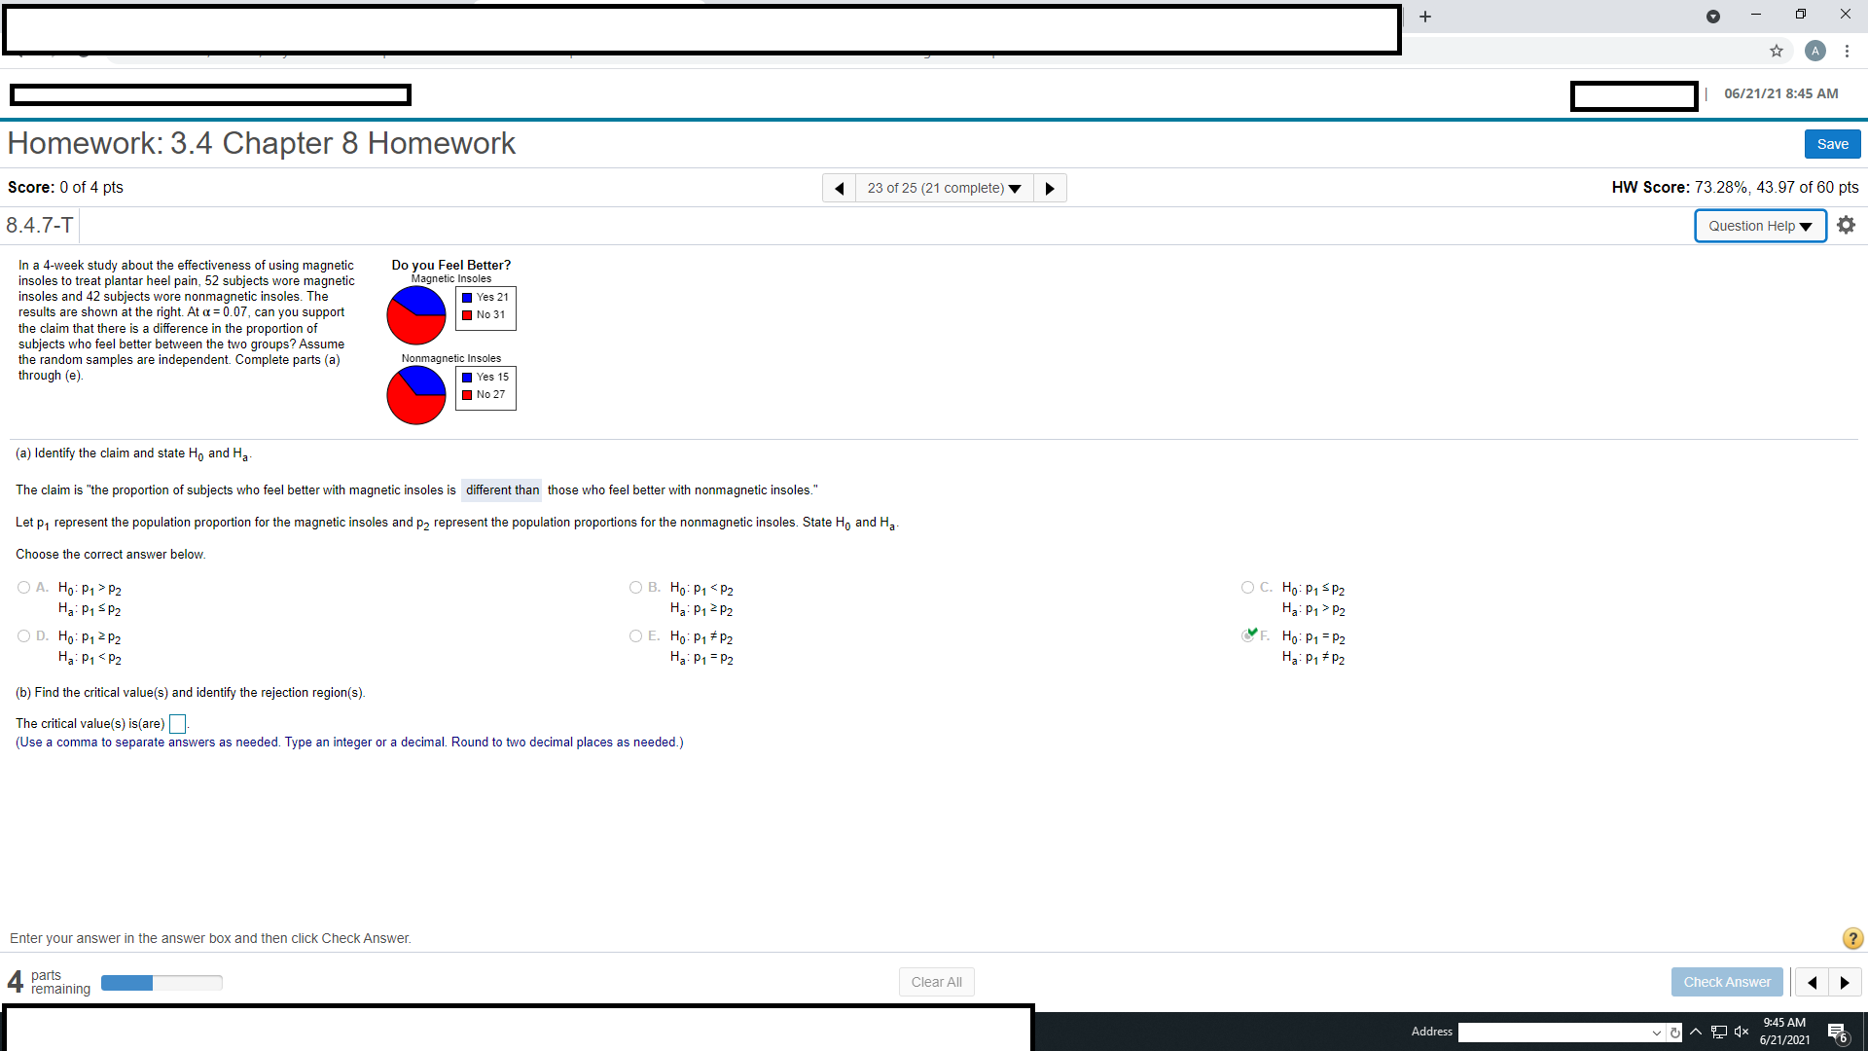
Task: Open the settings gear icon
Action: [x=1846, y=225]
